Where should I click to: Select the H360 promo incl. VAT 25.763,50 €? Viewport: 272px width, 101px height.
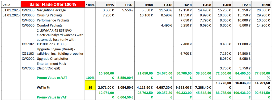pos(145,95)
